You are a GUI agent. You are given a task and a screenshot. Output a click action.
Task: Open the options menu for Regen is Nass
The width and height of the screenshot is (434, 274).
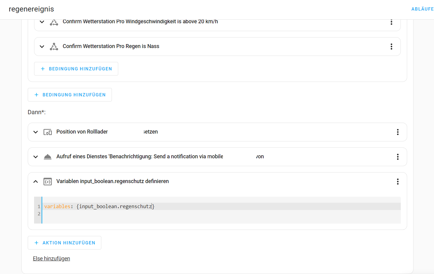click(x=391, y=47)
